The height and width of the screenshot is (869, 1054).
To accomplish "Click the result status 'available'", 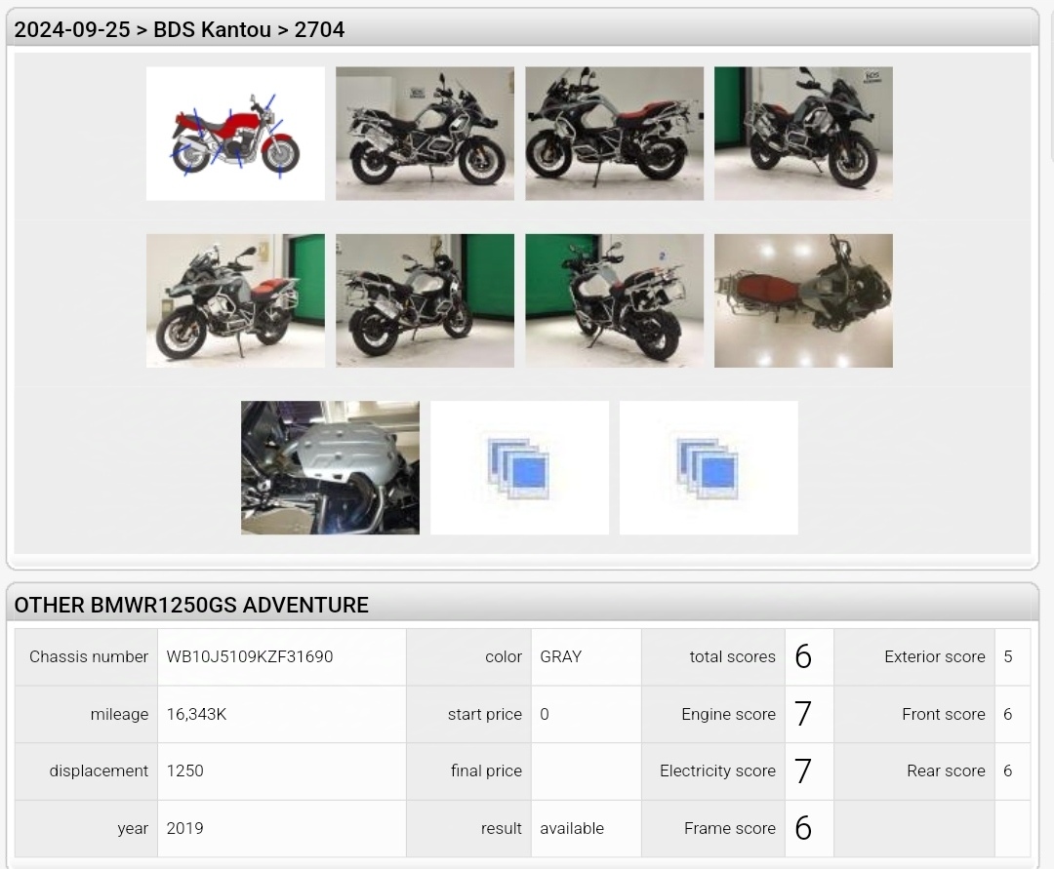I will [x=572, y=828].
